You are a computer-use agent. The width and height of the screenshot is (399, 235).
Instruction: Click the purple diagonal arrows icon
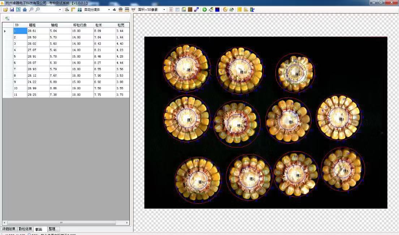(196, 9)
